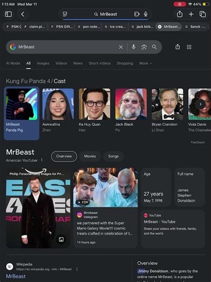Open the MrBeast portrait photo
211x282 pixels.
coord(38,208)
